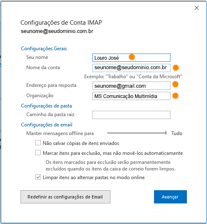This screenshot has height=224, width=207.
Task: Select the Endereço para resposta field
Action: [x=131, y=86]
